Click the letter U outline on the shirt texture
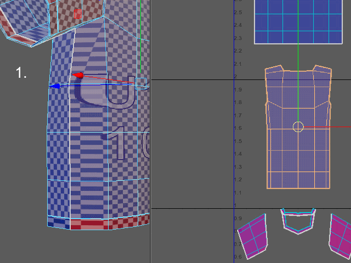The height and width of the screenshot is (263, 351). pos(121,92)
